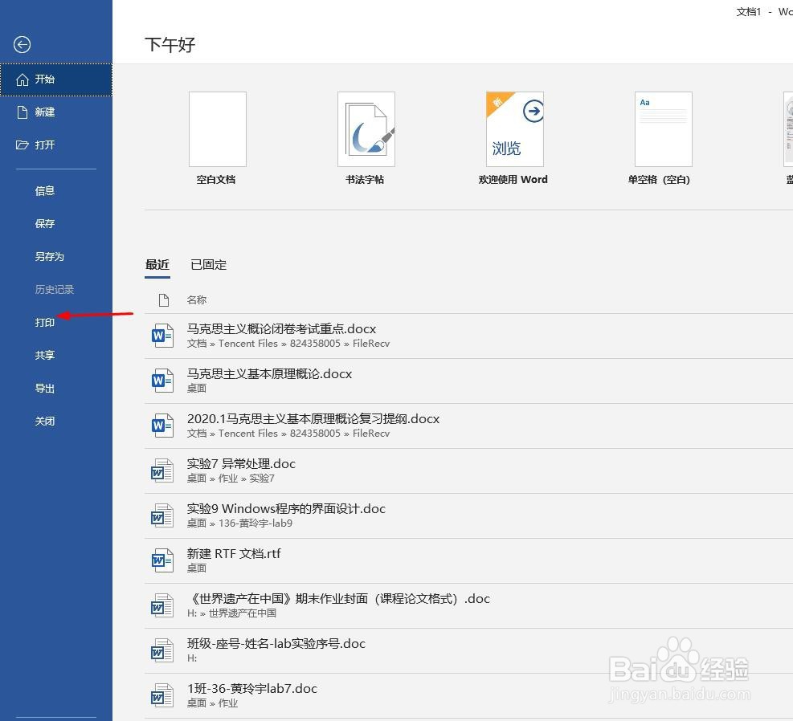Click the back arrow icon
Image resolution: width=793 pixels, height=721 pixels.
[x=22, y=44]
